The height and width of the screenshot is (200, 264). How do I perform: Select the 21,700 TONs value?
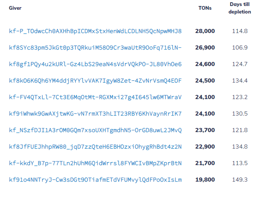click(205, 163)
